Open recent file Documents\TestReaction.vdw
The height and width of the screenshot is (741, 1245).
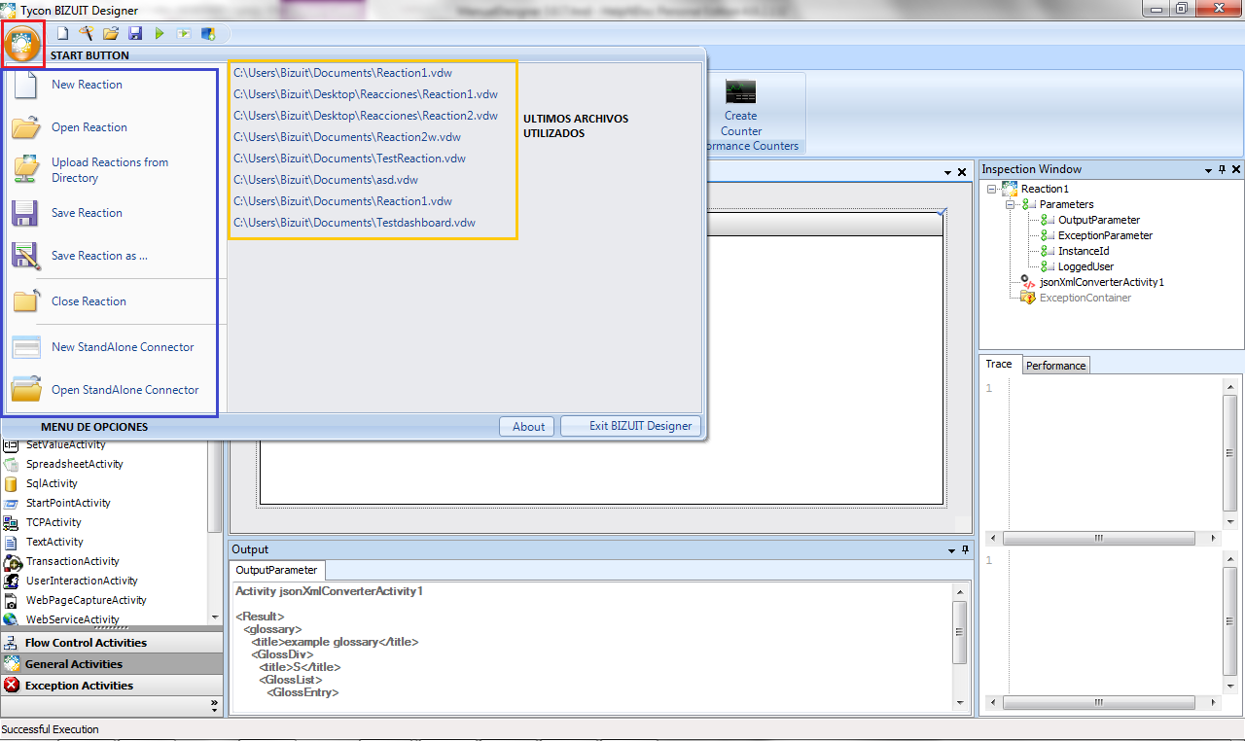(349, 159)
